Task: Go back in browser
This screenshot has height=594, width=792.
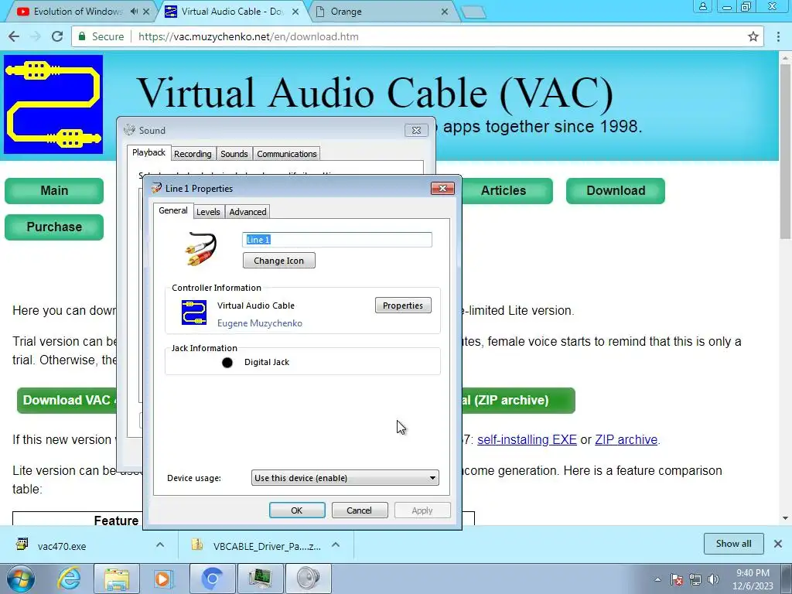Action: coord(14,36)
